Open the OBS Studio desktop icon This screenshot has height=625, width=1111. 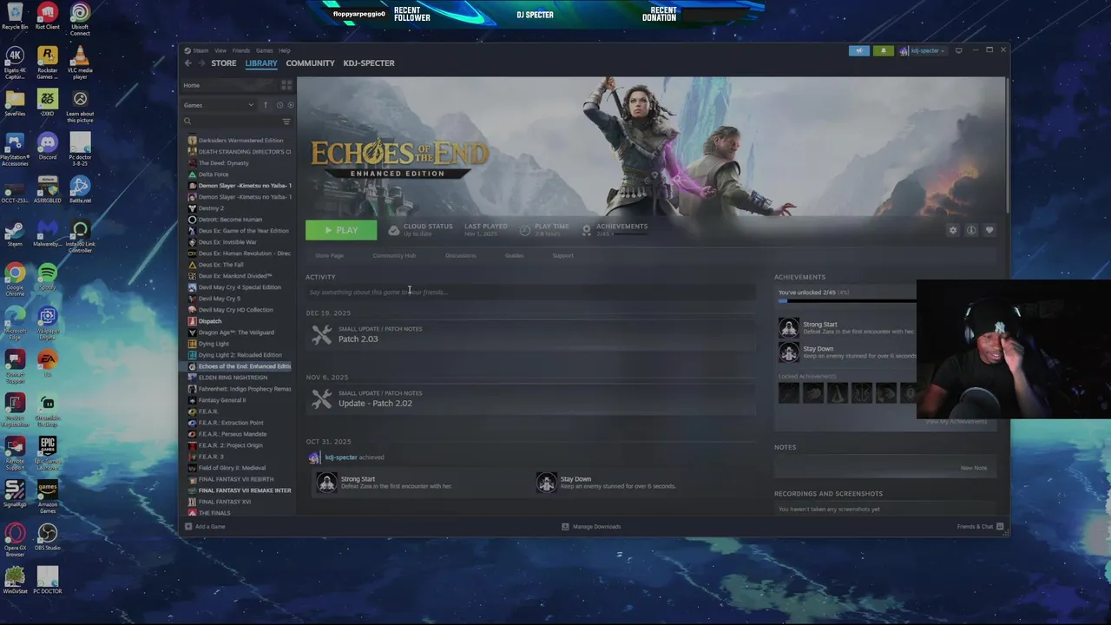click(48, 537)
